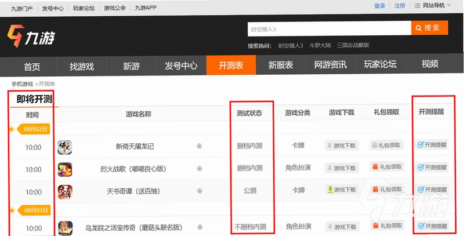
Task: Open 乌龙院之活宝传奇（蘑菇头联名版）name link
Action: (134, 228)
